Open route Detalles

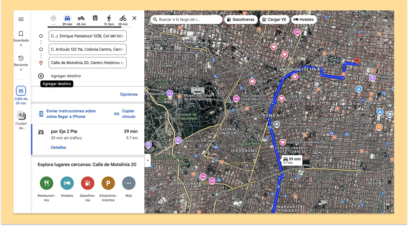pyautogui.click(x=58, y=147)
